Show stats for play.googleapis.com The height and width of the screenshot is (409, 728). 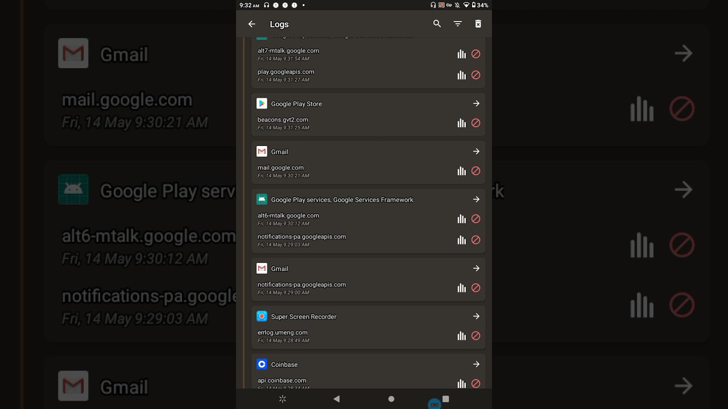462,75
